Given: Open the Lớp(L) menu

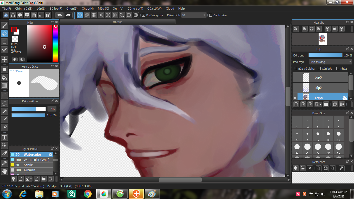Looking at the screenshot, I should pos(41,9).
